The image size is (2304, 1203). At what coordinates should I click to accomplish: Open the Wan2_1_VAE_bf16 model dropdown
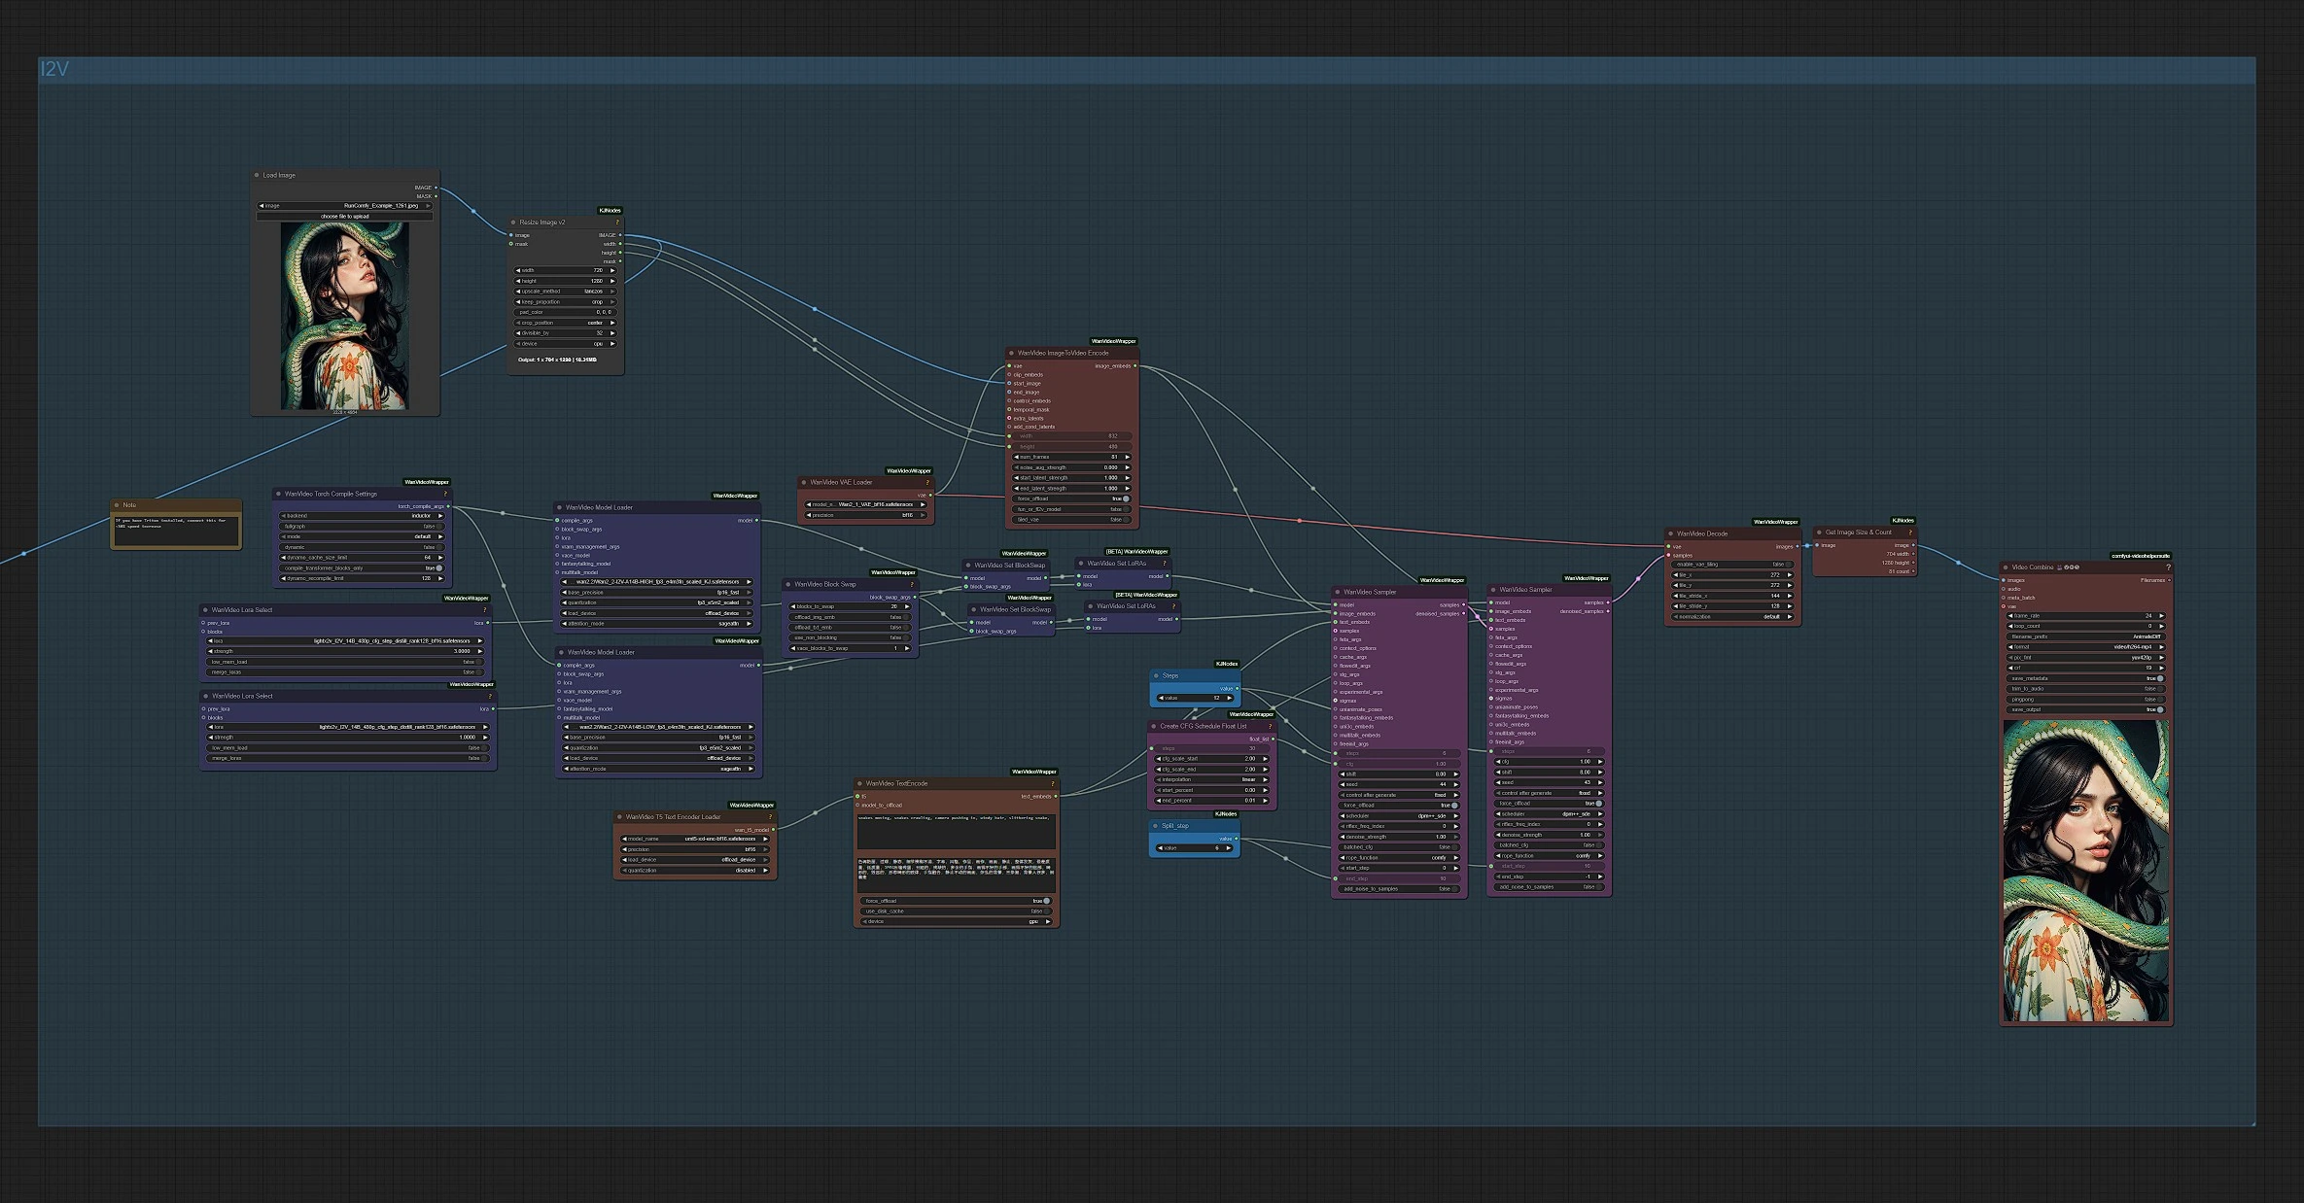click(865, 505)
